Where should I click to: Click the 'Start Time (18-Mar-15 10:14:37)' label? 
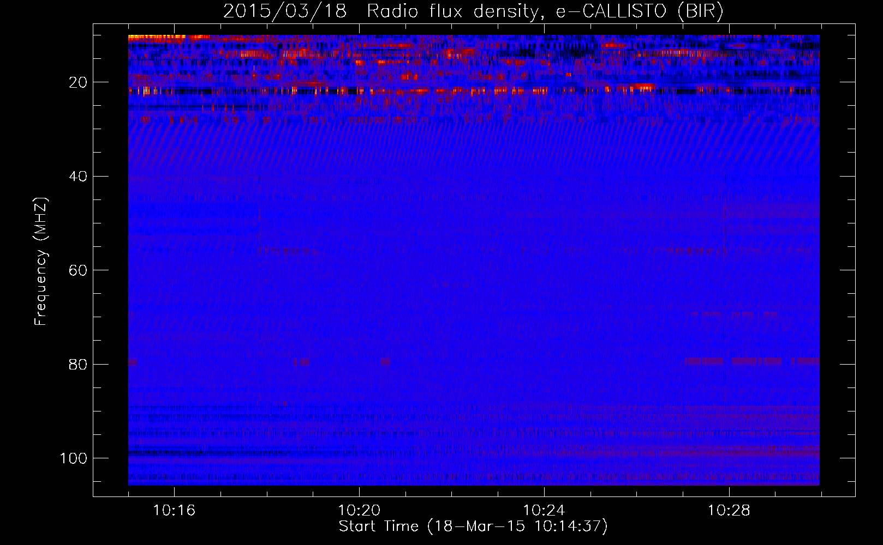click(x=473, y=526)
